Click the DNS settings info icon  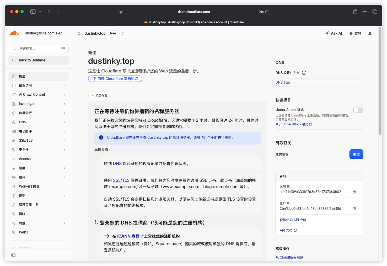(304, 73)
